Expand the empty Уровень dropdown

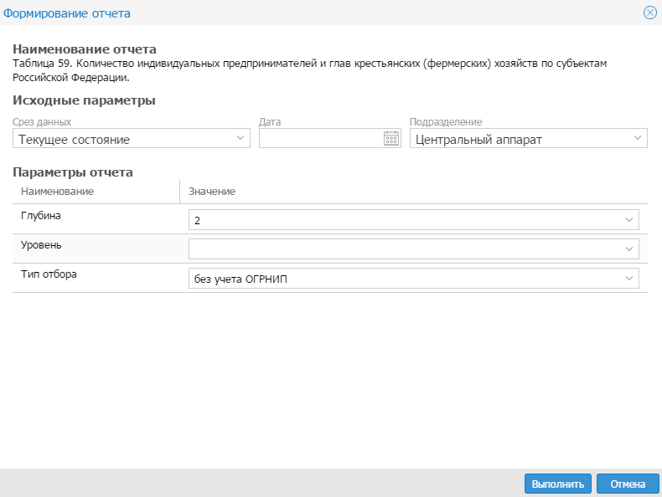[414, 248]
